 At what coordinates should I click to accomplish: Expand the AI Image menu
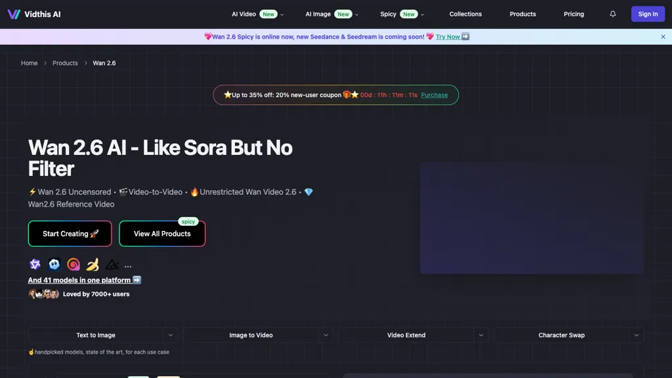(331, 14)
